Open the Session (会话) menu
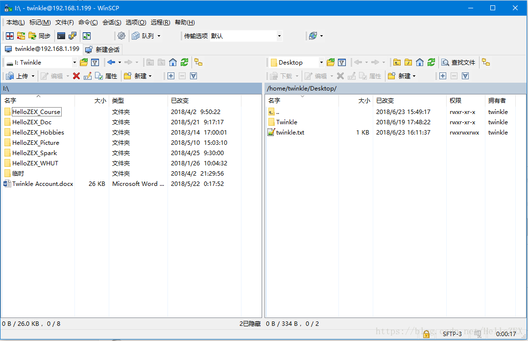Screen dimensions: 528x341 pyautogui.click(x=112, y=23)
